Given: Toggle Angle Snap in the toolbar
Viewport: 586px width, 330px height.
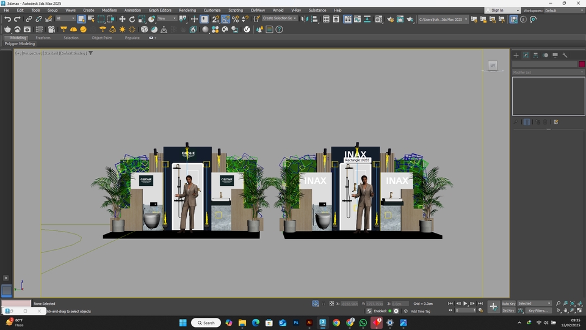Looking at the screenshot, I should [x=226, y=19].
